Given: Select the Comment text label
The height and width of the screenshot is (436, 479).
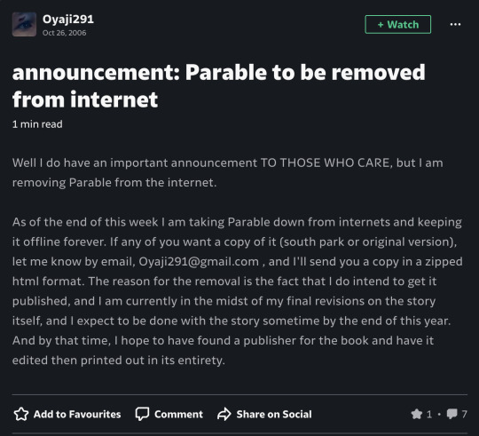Looking at the screenshot, I should 178,415.
